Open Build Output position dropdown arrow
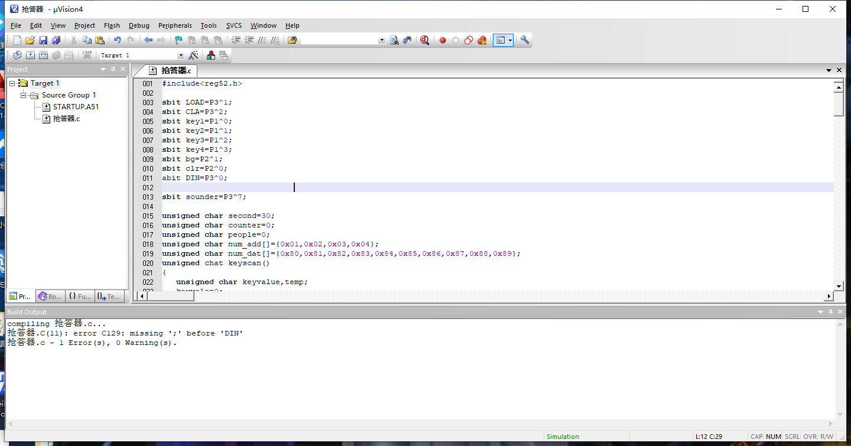Image resolution: width=851 pixels, height=446 pixels. pyautogui.click(x=821, y=312)
